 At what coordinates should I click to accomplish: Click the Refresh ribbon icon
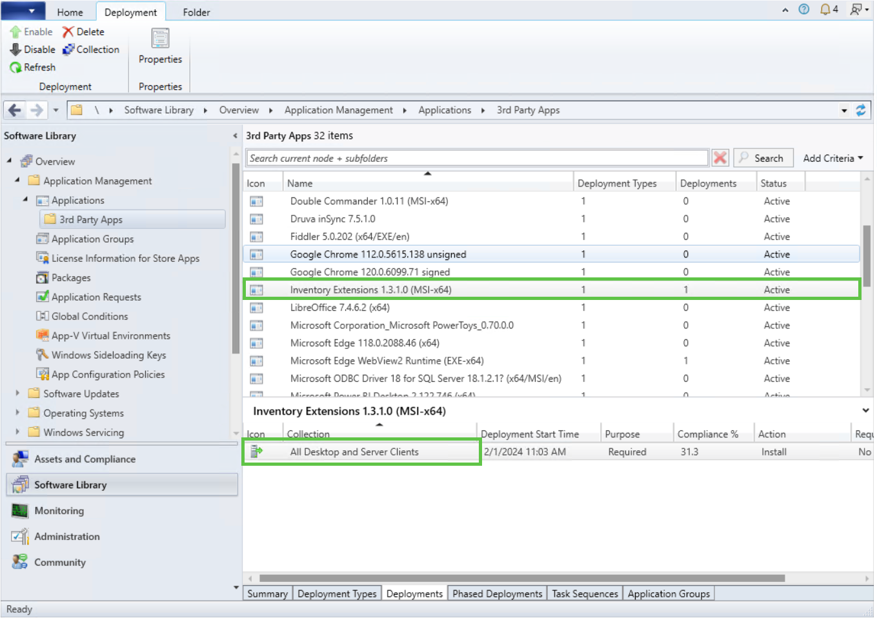pos(16,67)
